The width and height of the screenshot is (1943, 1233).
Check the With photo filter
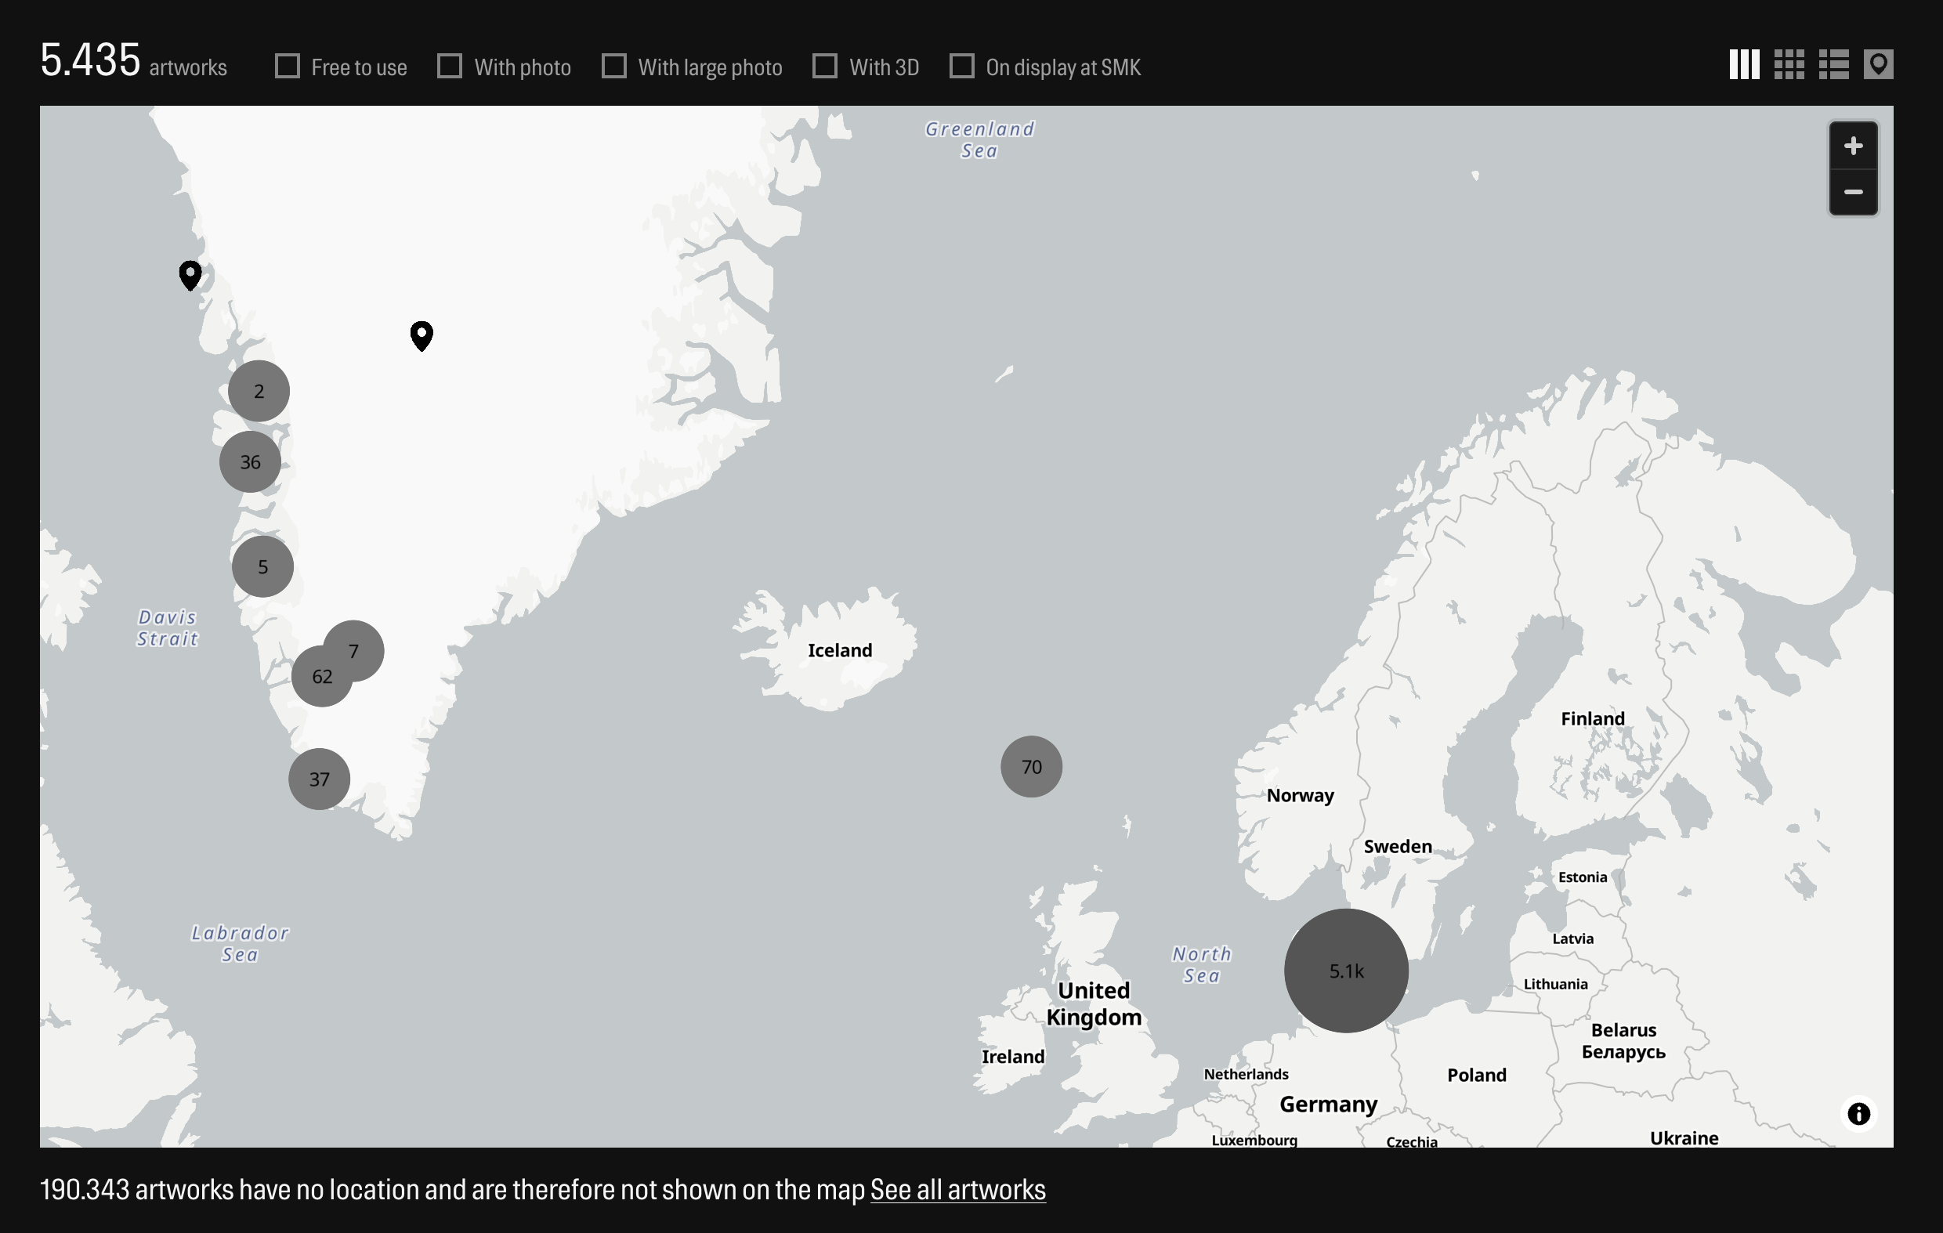450,66
